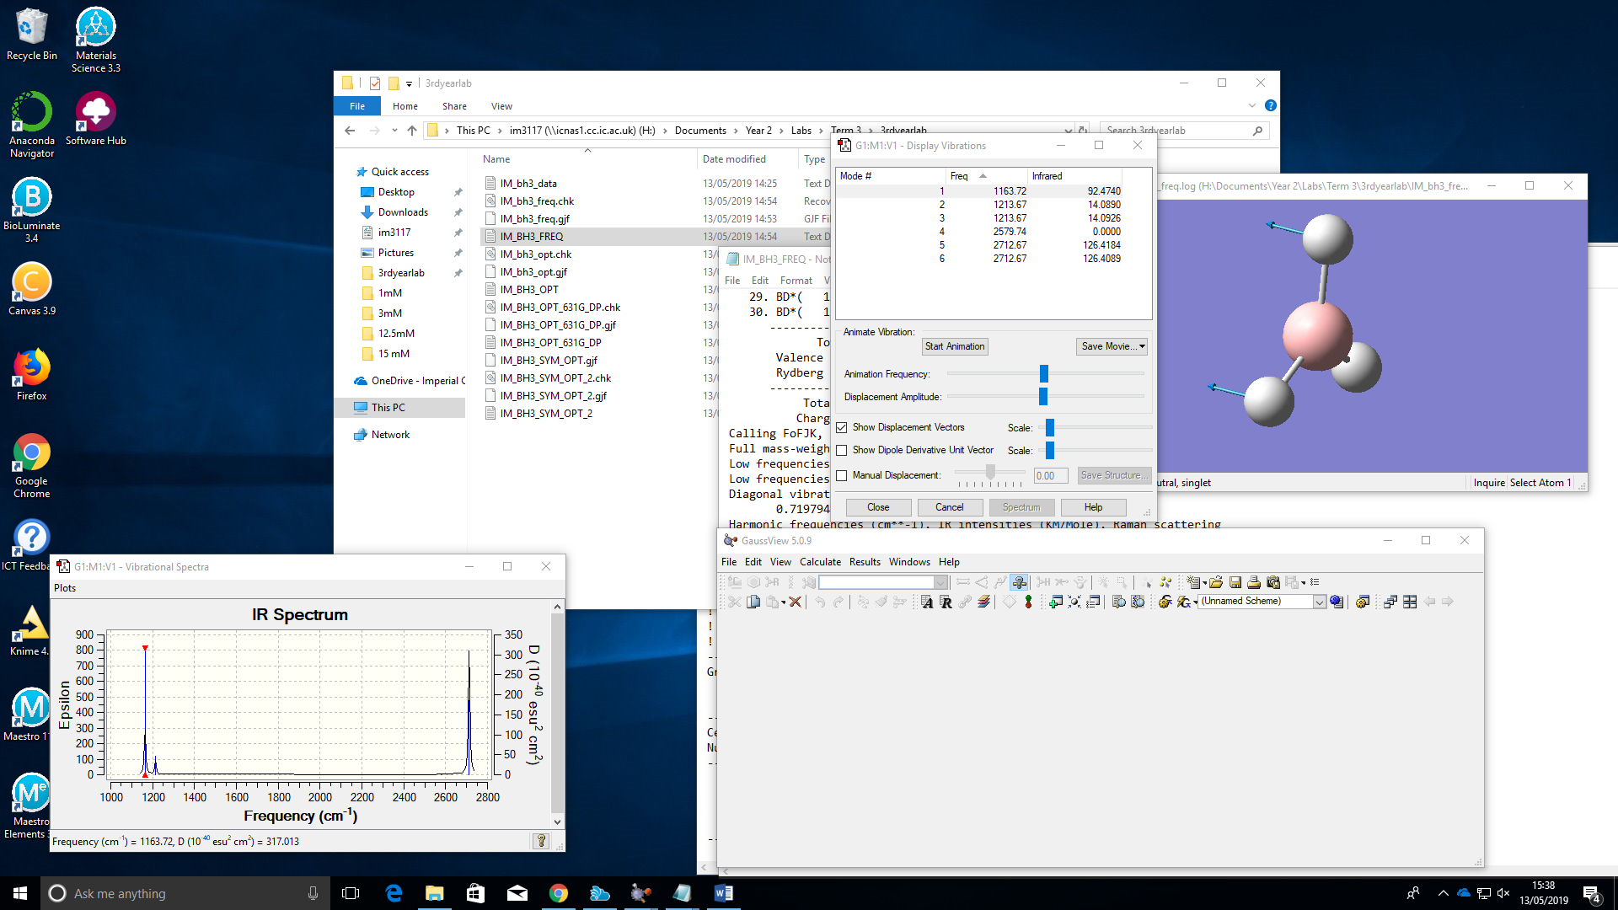Click the Print icon in GaussView toolbar
1618x910 pixels.
coord(1254,582)
